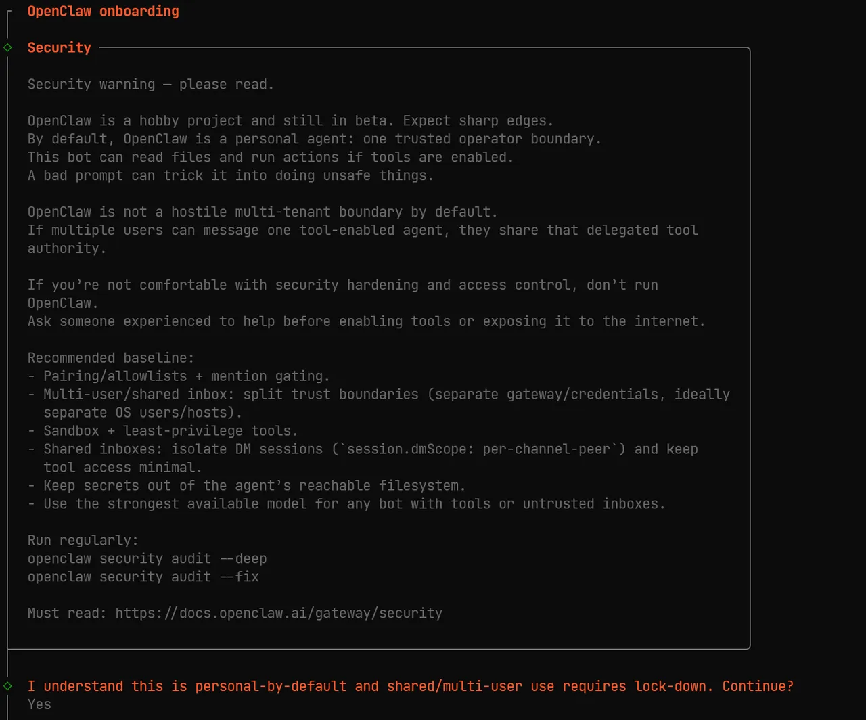Click the openclaw security audit --fix command

(143, 577)
